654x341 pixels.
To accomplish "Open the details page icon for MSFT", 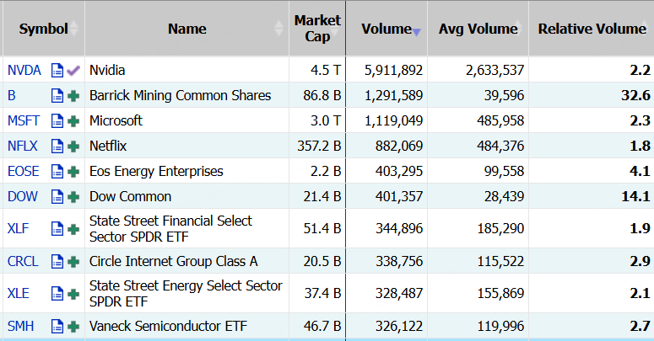I will tap(57, 120).
